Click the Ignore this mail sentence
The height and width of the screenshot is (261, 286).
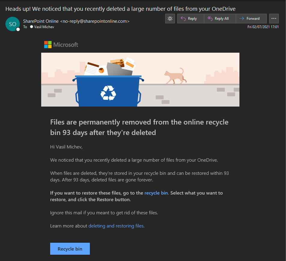tap(104, 213)
